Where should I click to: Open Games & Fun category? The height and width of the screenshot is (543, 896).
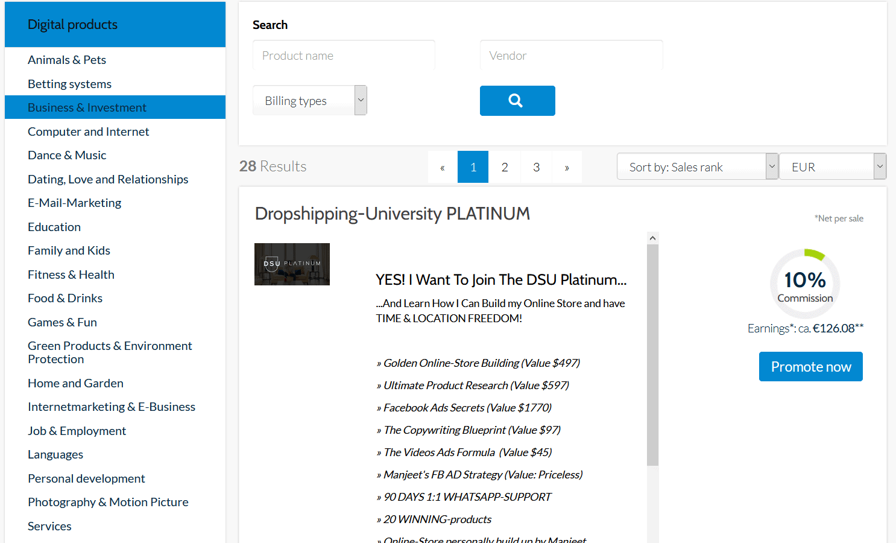pyautogui.click(x=62, y=322)
